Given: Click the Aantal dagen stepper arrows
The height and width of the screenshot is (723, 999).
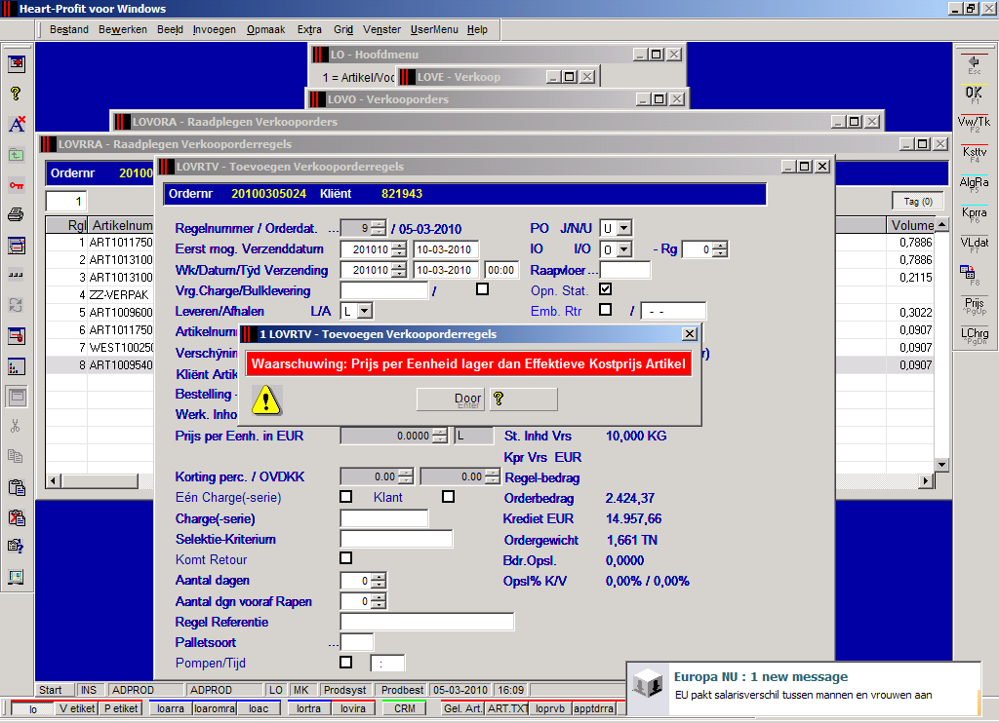Looking at the screenshot, I should [x=379, y=581].
